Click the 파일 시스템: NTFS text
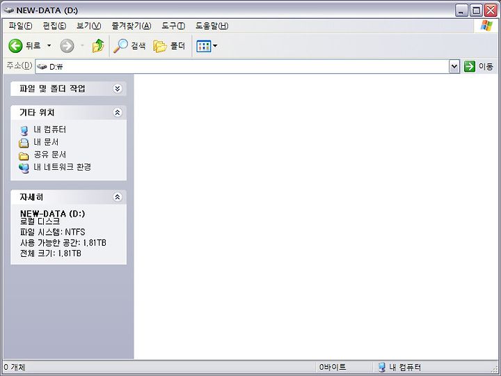 [x=52, y=232]
